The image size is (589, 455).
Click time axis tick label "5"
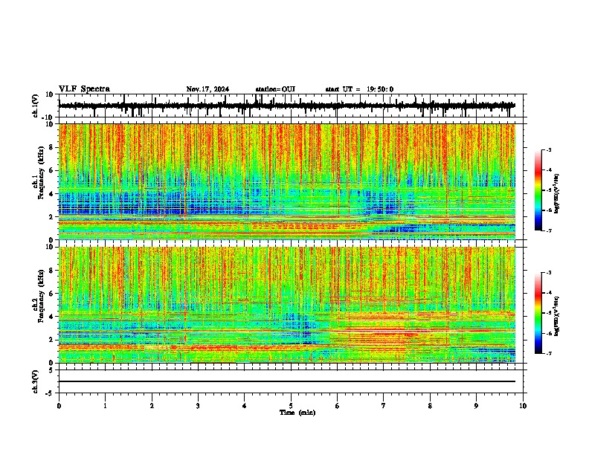pos(291,406)
